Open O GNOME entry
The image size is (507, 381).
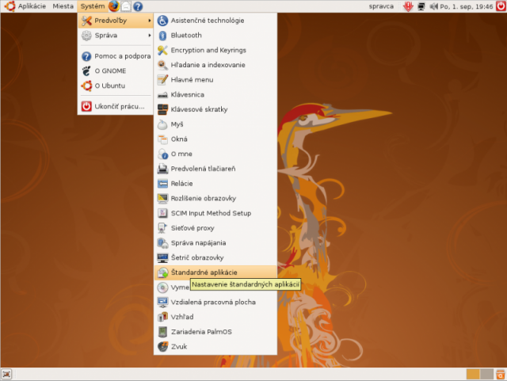116,70
